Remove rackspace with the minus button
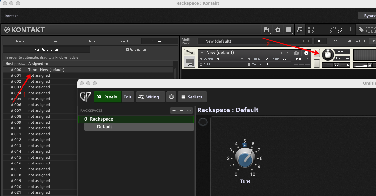This screenshot has width=376, height=196. (x=181, y=110)
